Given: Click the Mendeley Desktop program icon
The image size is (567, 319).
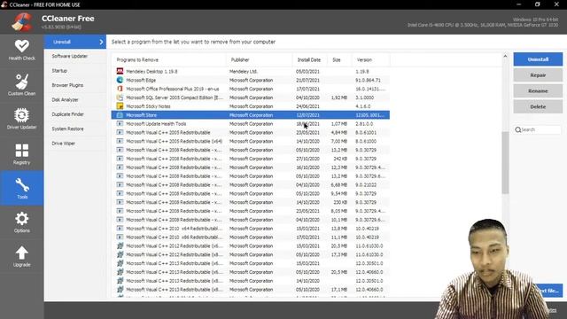Looking at the screenshot, I should (x=120, y=71).
